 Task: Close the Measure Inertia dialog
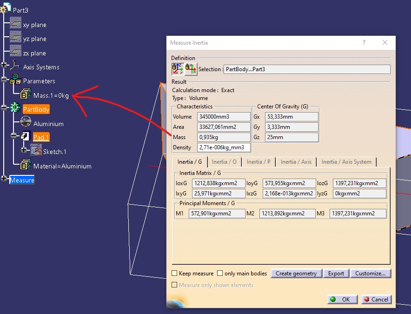click(x=385, y=42)
